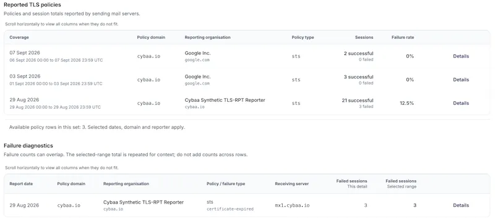
Task: Click Cybaa Synthetic TLS-RPT Reporter in Failure diagnostics
Action: click(144, 202)
